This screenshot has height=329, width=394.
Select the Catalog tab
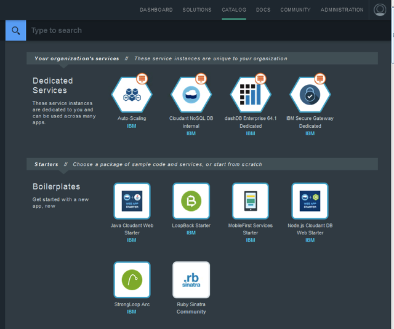coord(234,10)
